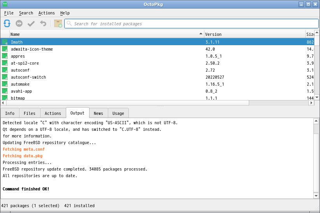Click 'Command finished OK!' output text
The image size is (320, 213).
click(x=26, y=189)
